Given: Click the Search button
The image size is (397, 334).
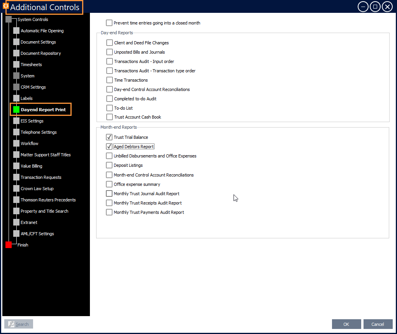Looking at the screenshot, I should pos(19,324).
